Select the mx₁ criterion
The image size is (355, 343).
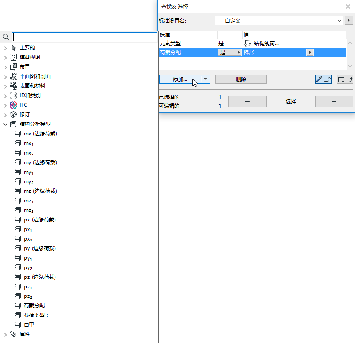pos(29,143)
